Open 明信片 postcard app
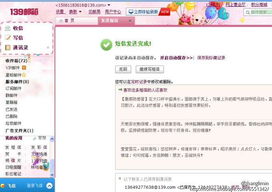Viewport: 272px width, 192px height. (13, 161)
